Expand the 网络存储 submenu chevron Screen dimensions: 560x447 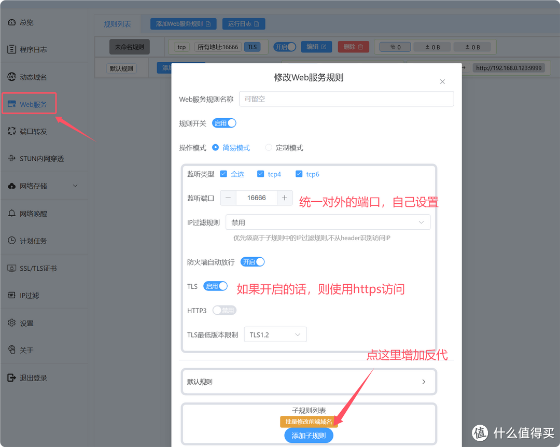tap(75, 186)
